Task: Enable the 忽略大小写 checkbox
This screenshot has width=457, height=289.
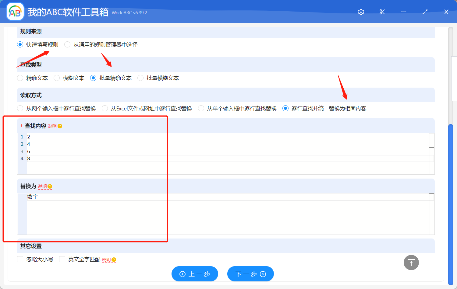Action: pos(20,259)
